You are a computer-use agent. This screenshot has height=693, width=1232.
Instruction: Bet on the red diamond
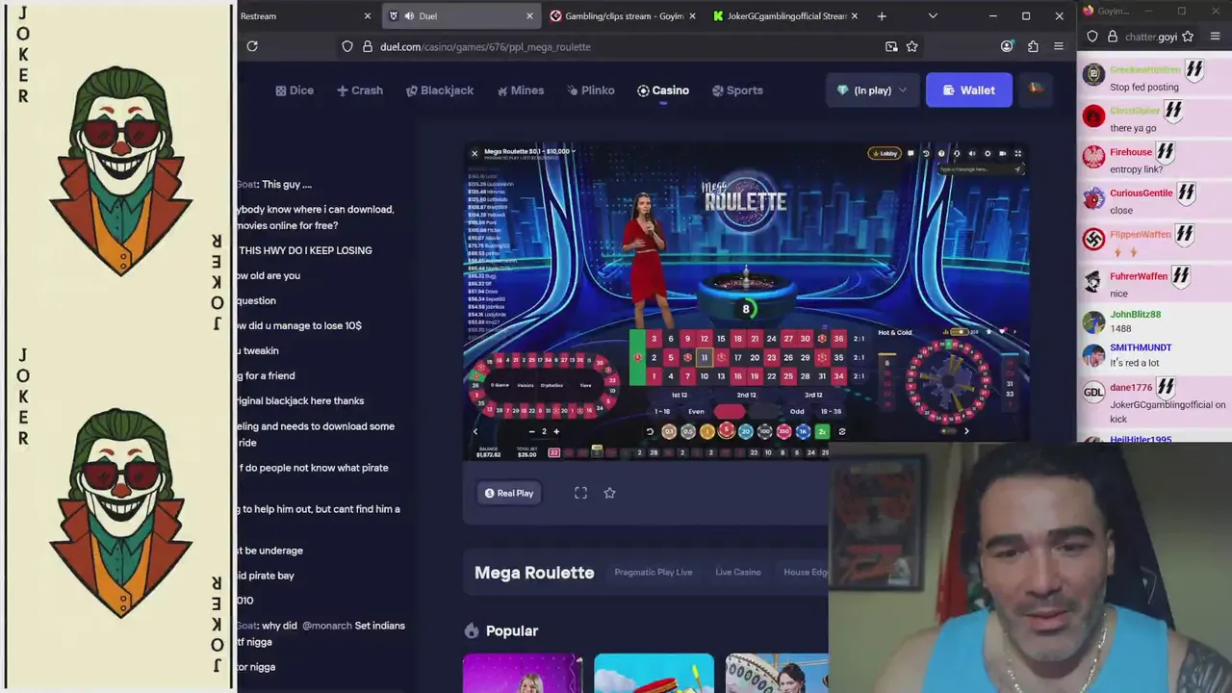point(729,411)
